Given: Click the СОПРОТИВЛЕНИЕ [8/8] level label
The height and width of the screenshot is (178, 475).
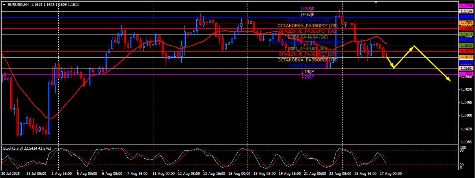Looking at the screenshot, I should (307, 20).
